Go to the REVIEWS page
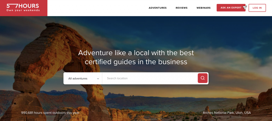The height and width of the screenshot is (121, 272). coord(181,8)
